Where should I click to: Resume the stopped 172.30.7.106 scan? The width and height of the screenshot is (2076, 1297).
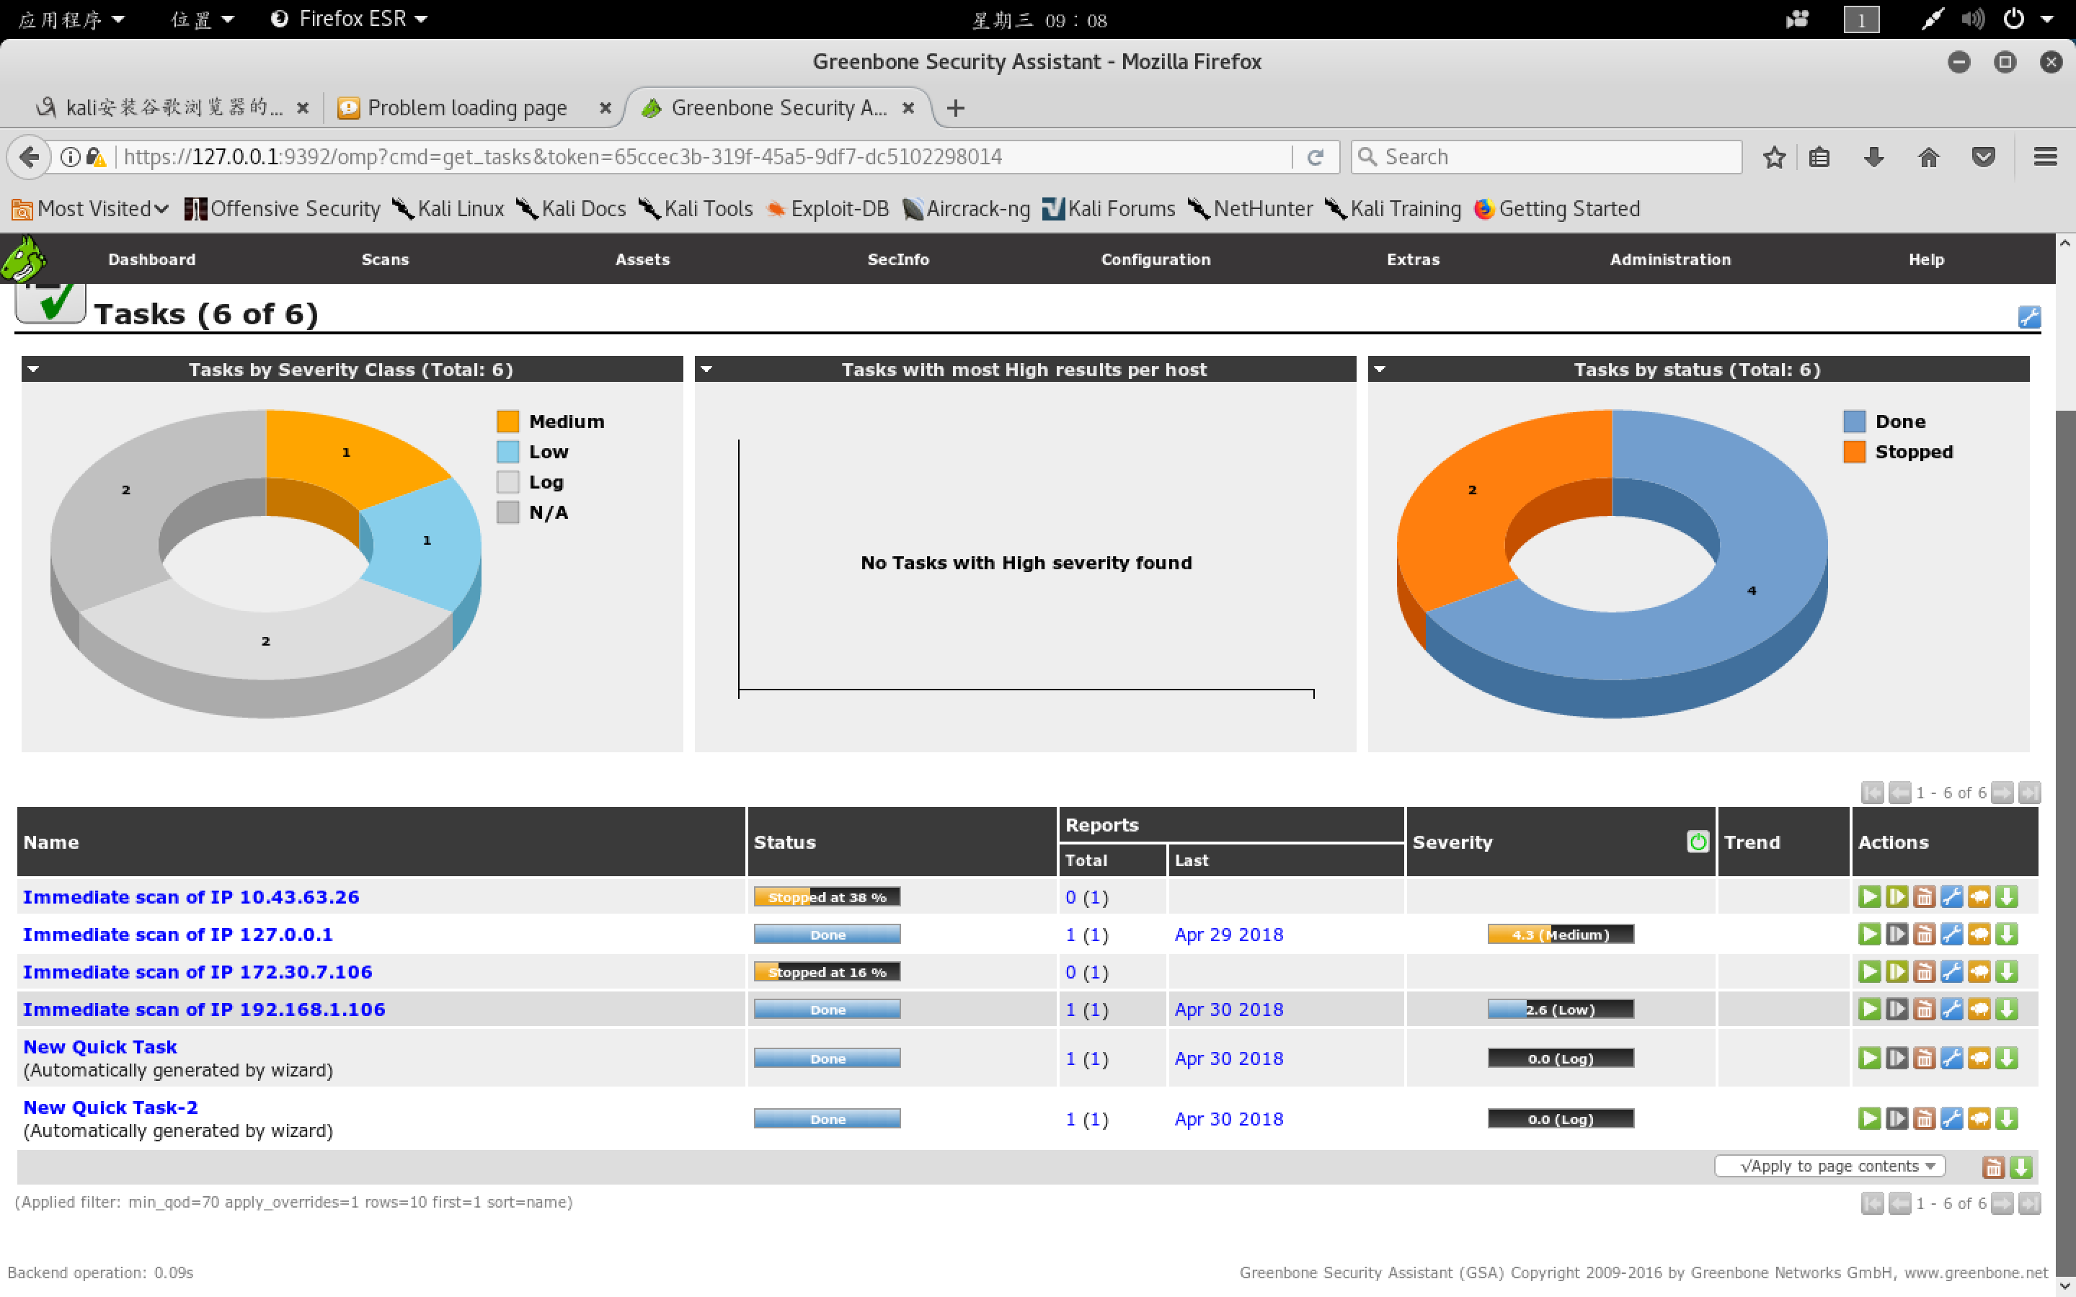(1897, 972)
